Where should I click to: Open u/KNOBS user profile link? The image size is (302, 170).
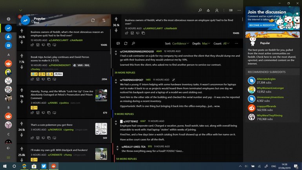click(53, 103)
